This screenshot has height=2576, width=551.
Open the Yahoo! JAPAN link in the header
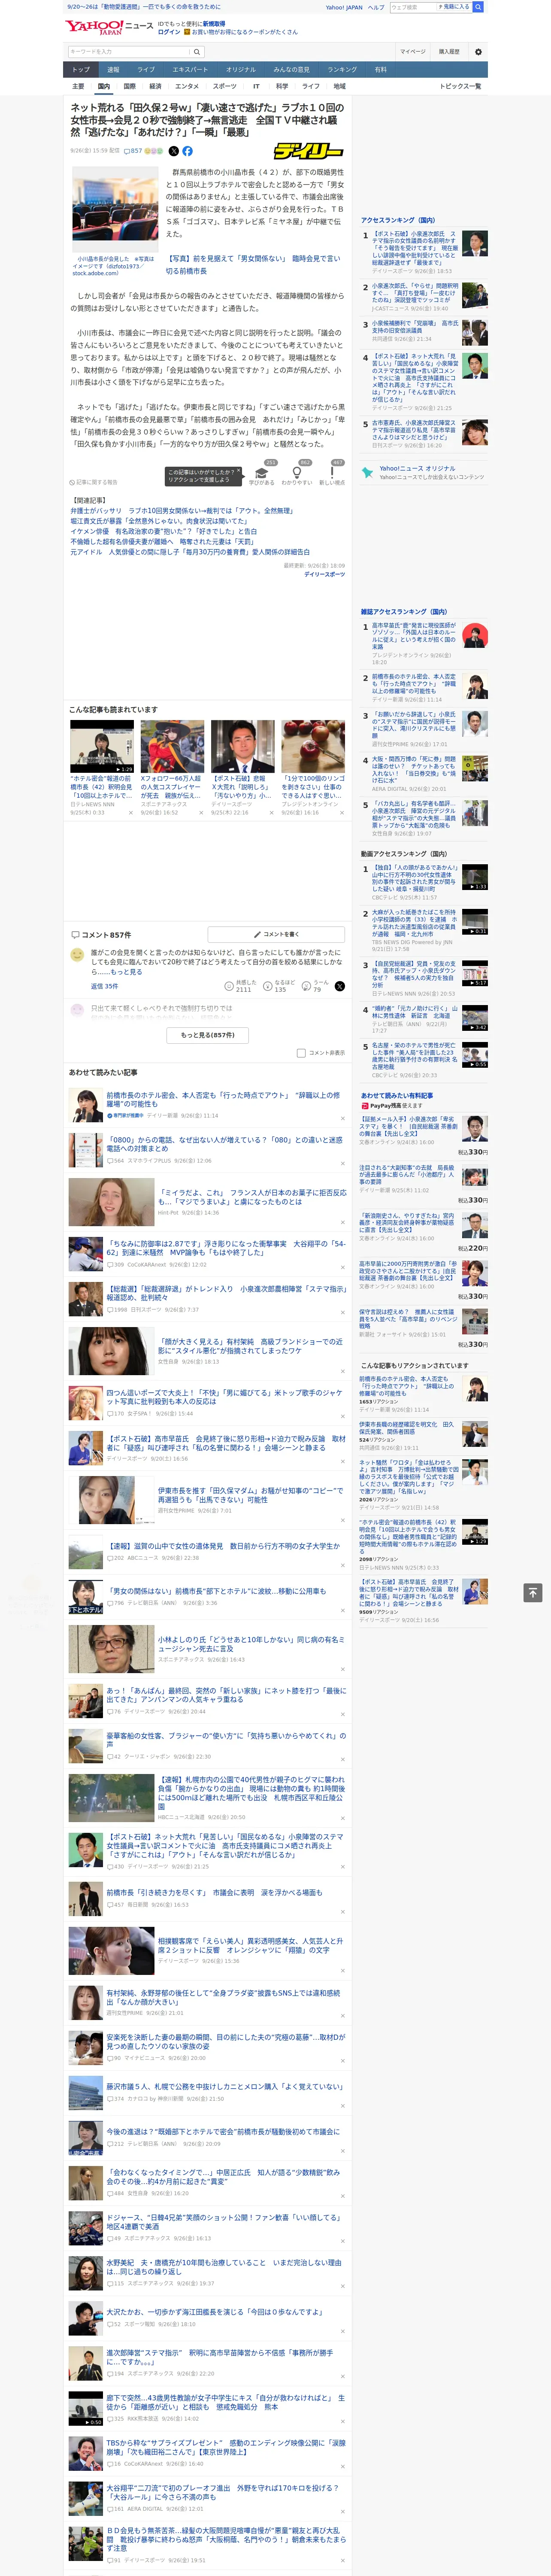[344, 7]
